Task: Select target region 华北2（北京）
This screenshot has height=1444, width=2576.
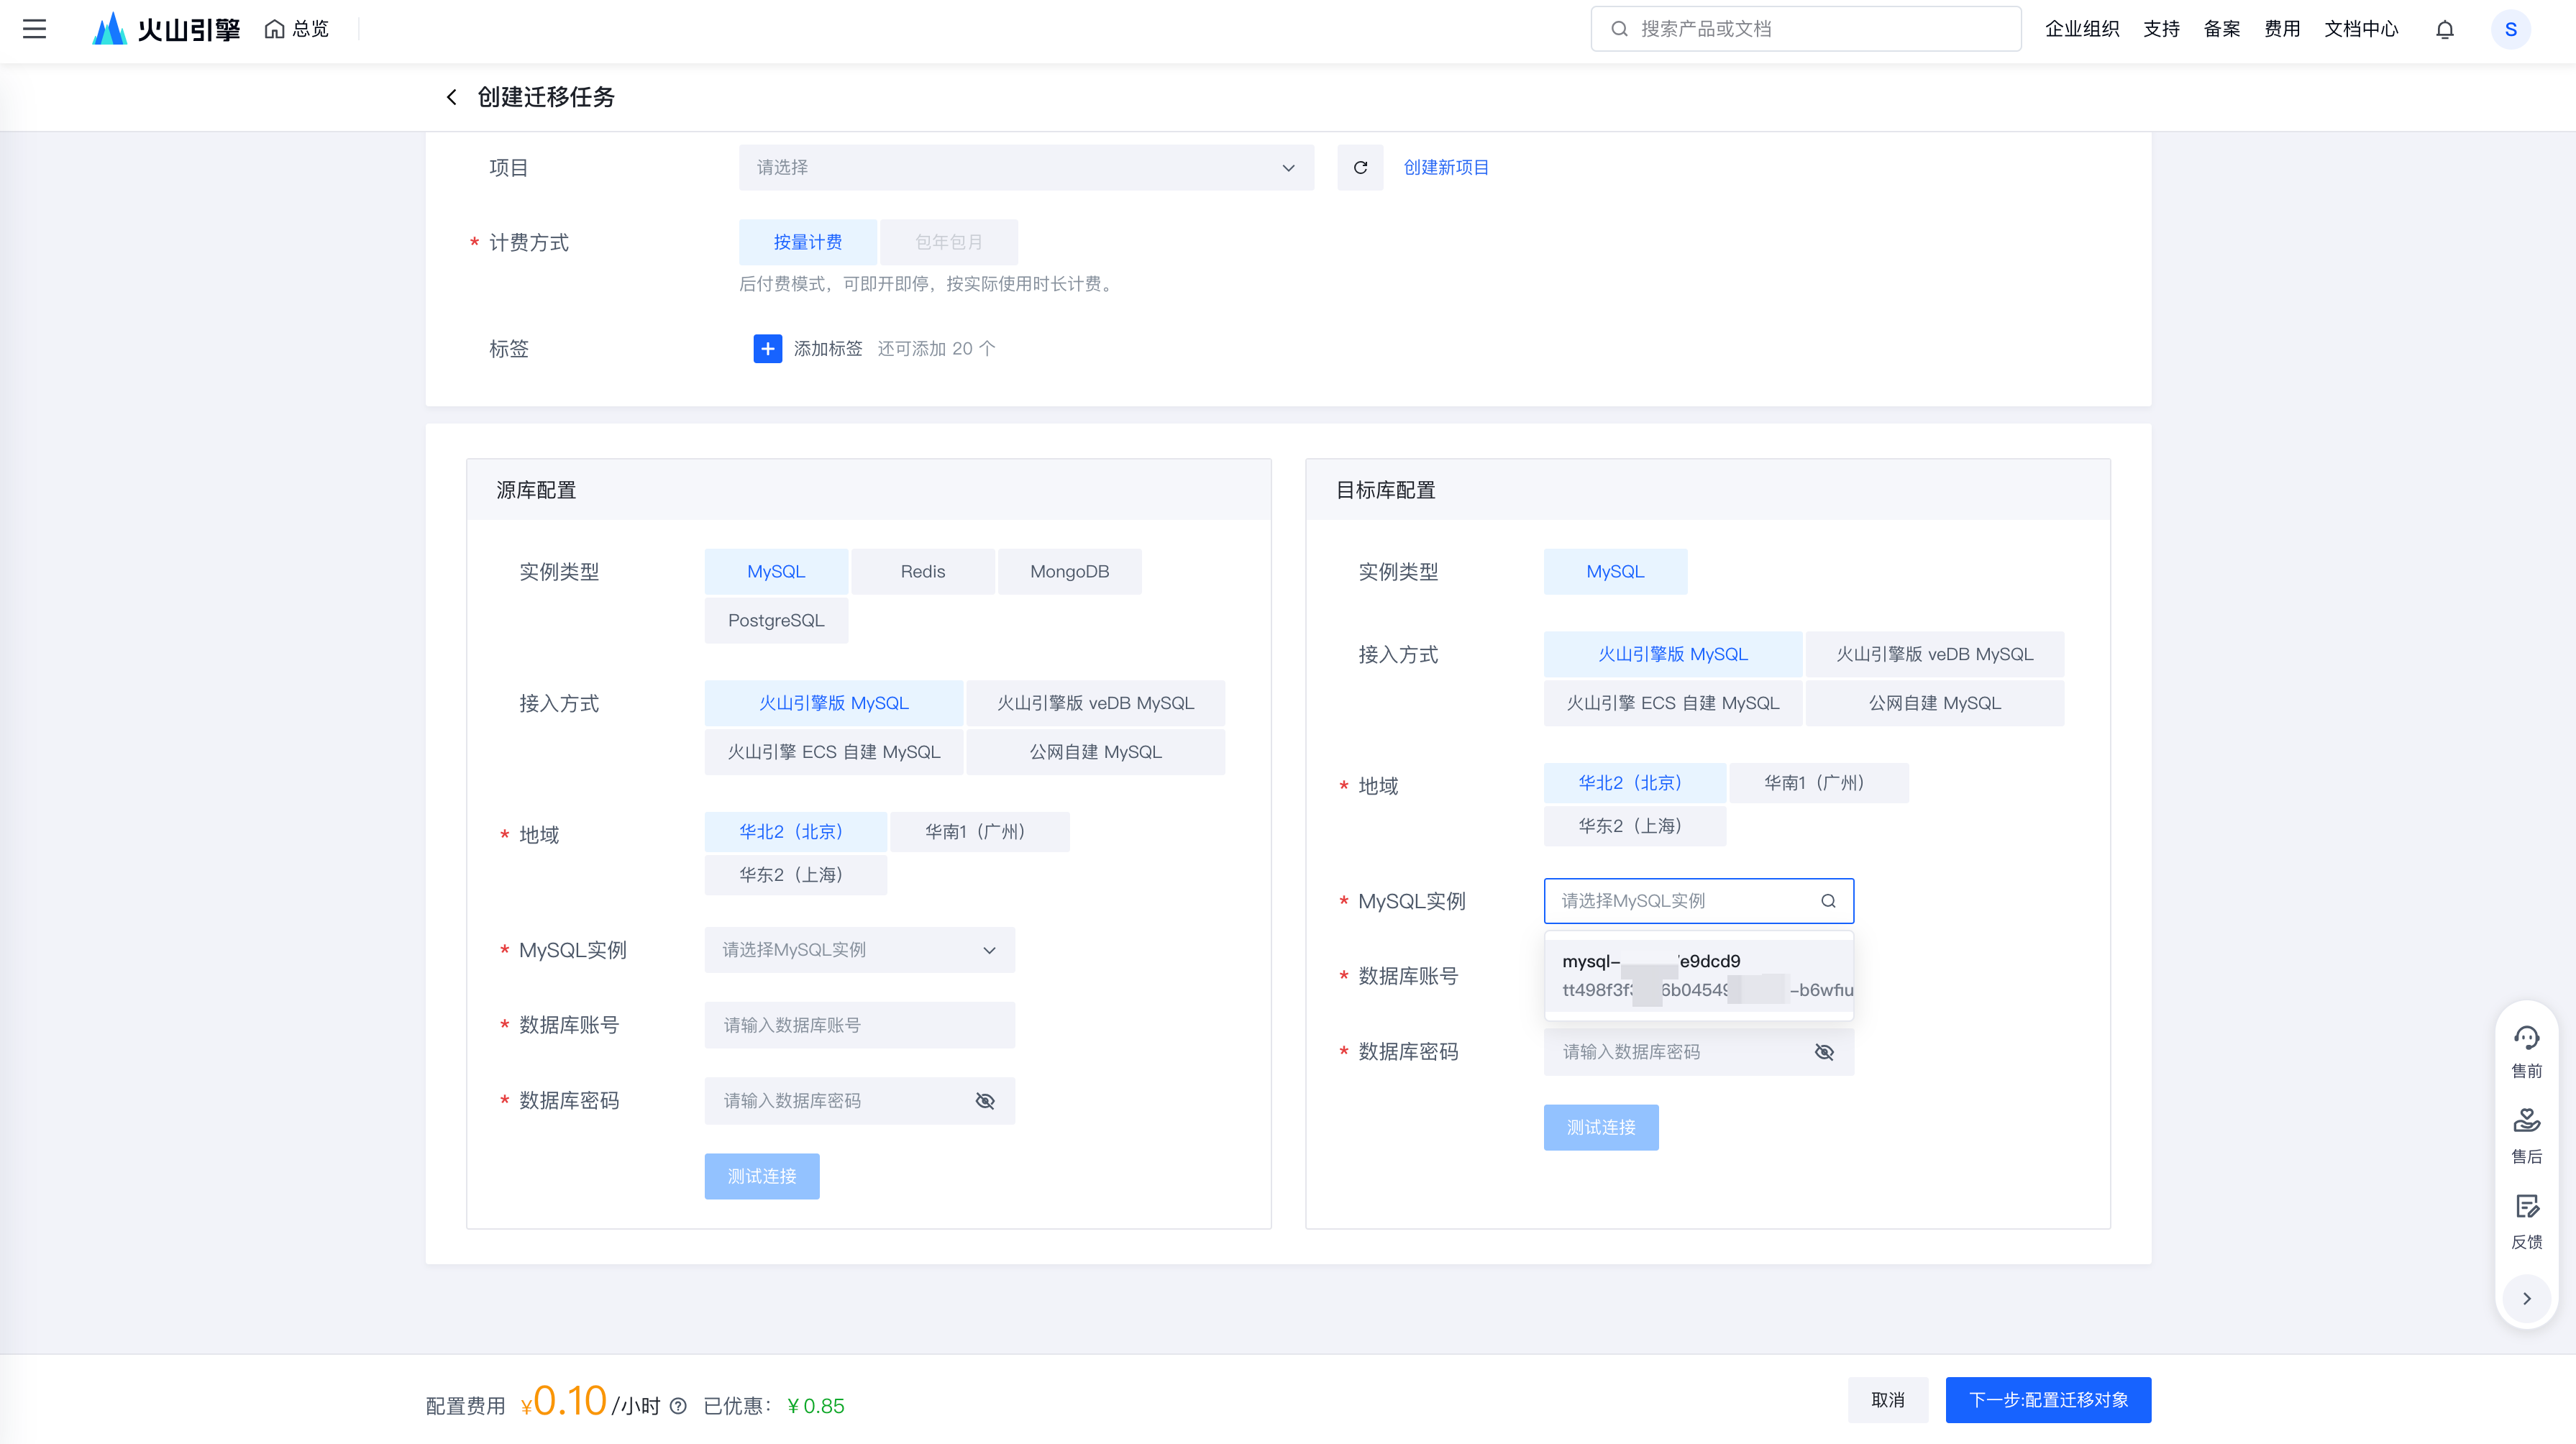Action: click(1634, 783)
